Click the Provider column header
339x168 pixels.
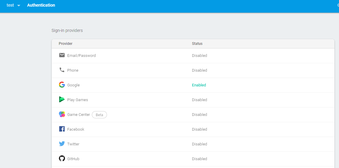coord(66,44)
